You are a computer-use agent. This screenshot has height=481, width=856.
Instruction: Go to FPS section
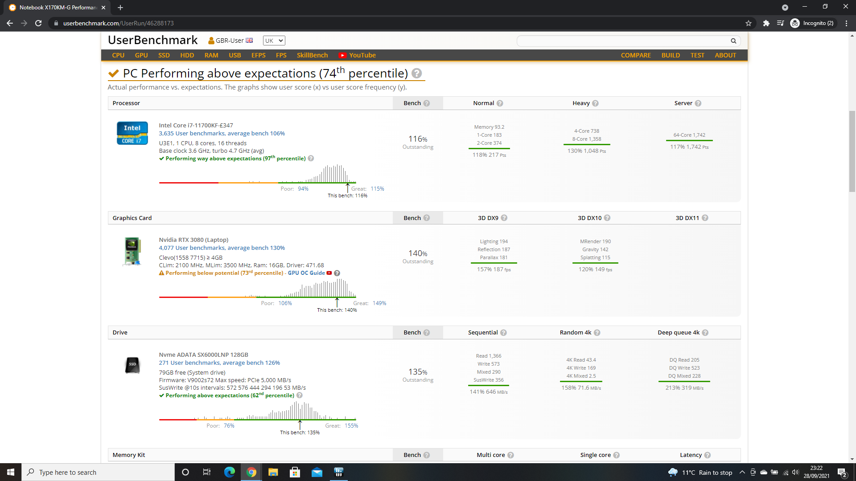[281, 55]
